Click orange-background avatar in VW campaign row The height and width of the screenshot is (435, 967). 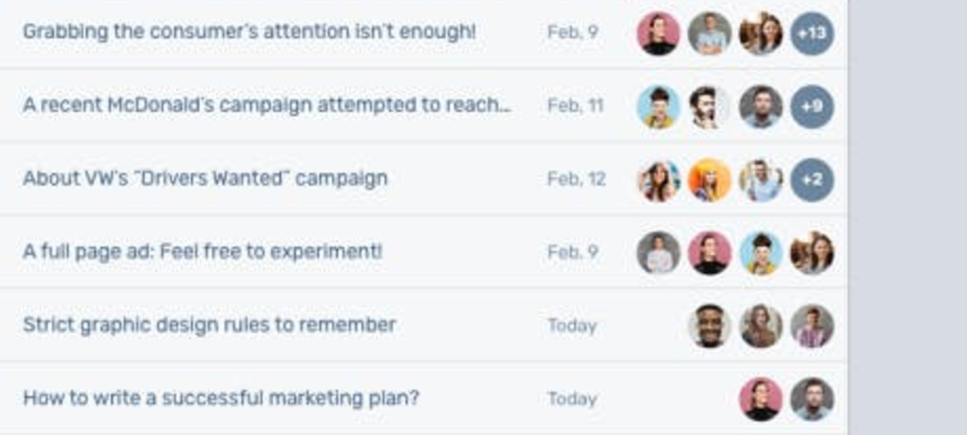tap(709, 179)
